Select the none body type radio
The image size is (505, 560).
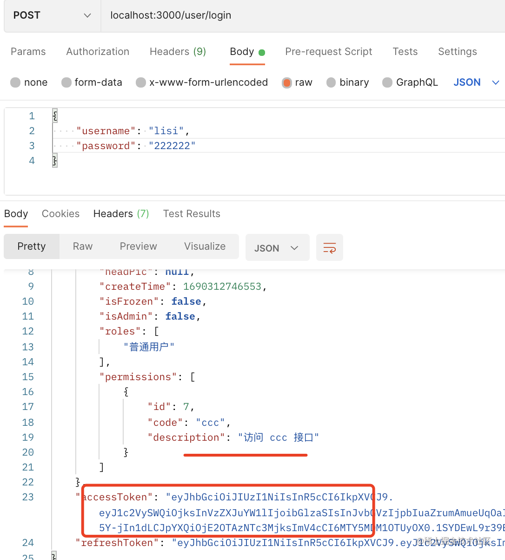click(x=16, y=82)
